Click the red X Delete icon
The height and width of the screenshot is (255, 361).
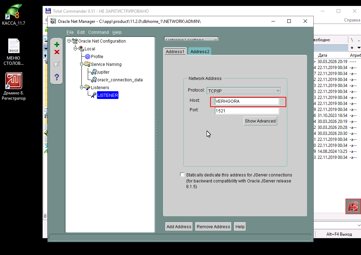[x=57, y=52]
